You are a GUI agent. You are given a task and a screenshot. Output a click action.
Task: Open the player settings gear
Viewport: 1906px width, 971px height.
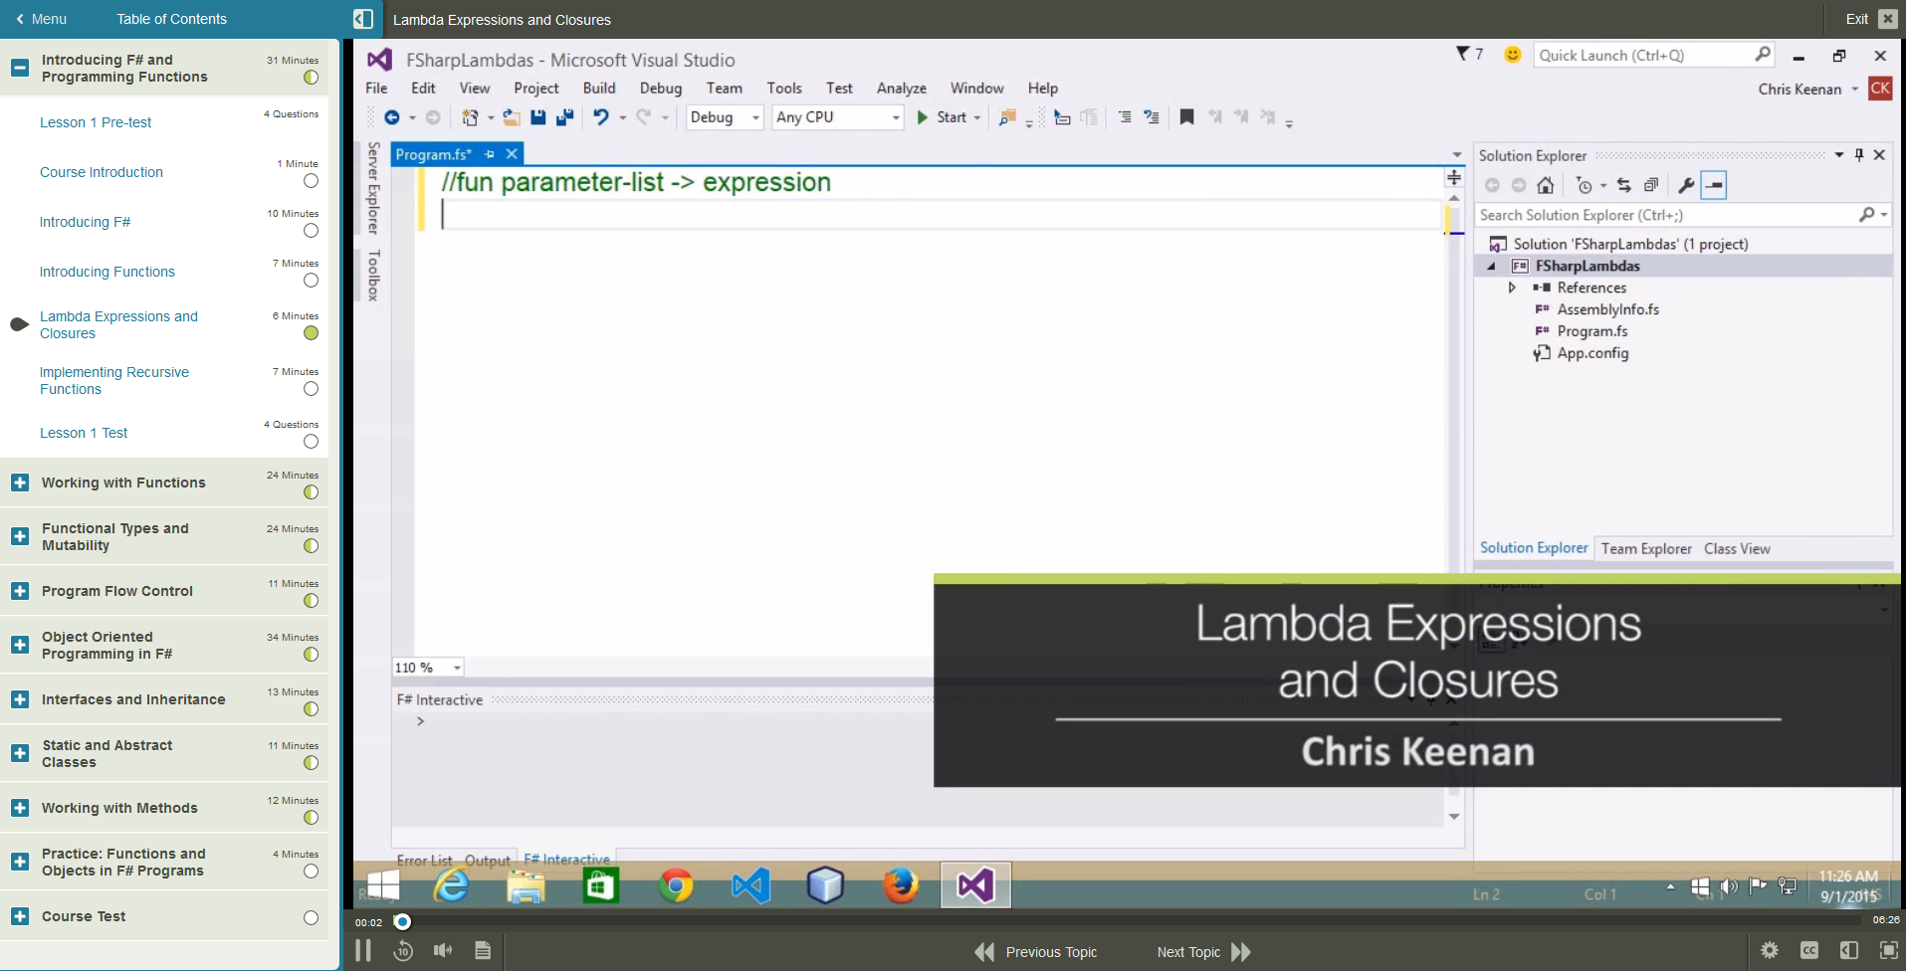coord(1770,951)
